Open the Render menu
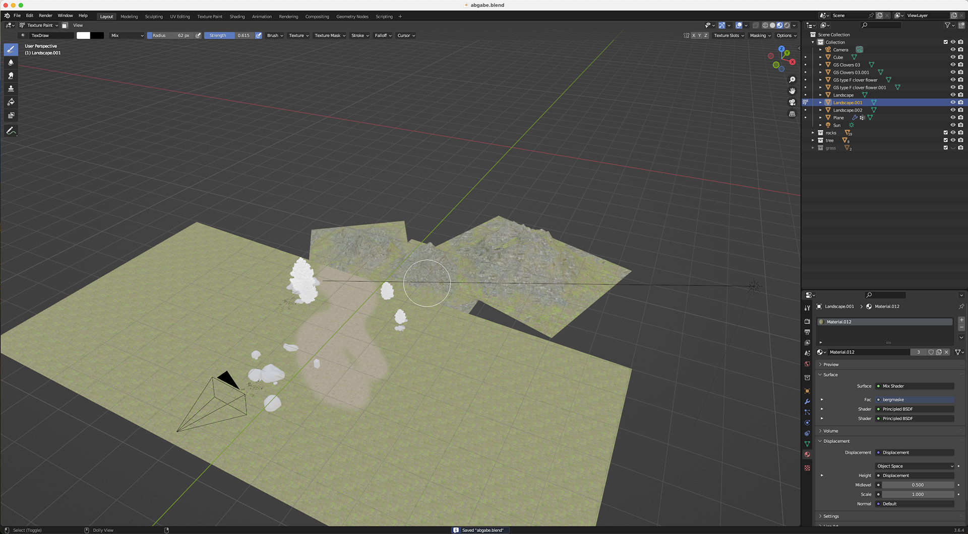The height and width of the screenshot is (534, 968). 45,16
